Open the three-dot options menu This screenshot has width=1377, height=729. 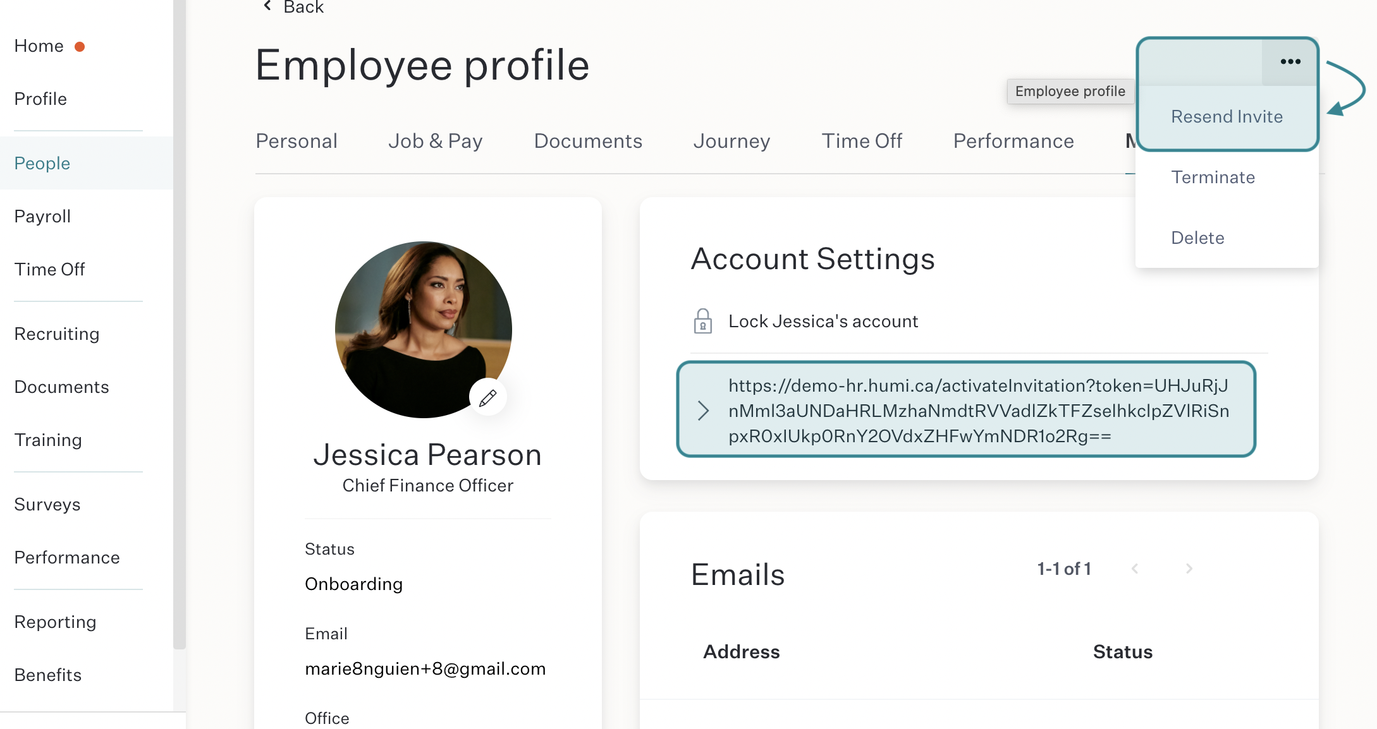pyautogui.click(x=1290, y=62)
